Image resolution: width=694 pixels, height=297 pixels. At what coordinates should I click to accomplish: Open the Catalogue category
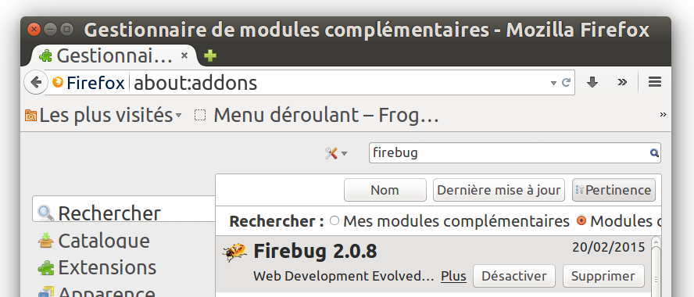94,241
